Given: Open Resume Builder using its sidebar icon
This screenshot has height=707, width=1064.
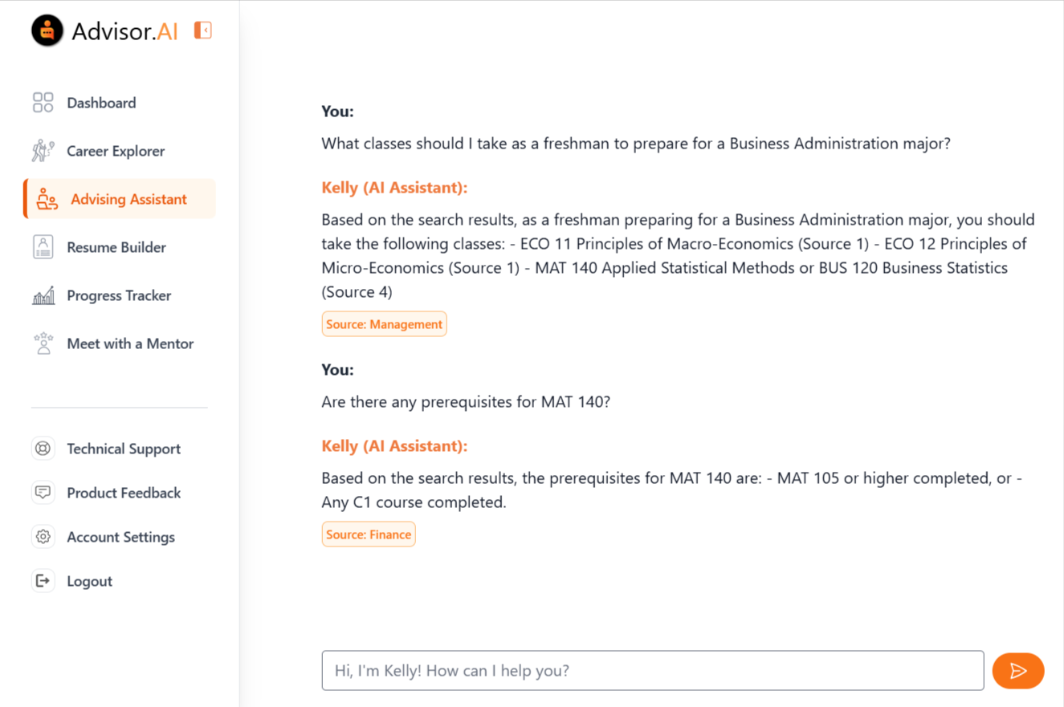Looking at the screenshot, I should (x=43, y=246).
